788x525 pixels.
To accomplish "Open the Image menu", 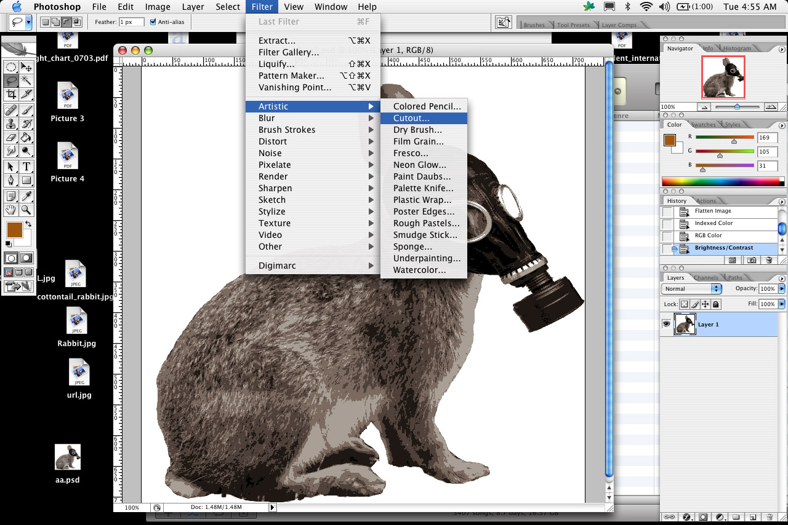I will pyautogui.click(x=158, y=7).
